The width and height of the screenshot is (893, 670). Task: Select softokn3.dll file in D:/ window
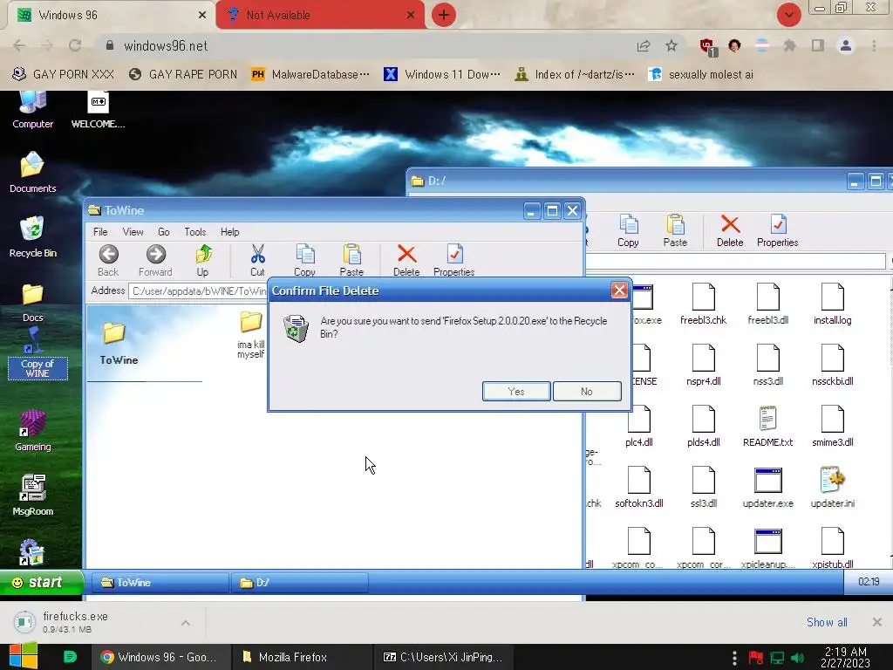(639, 487)
